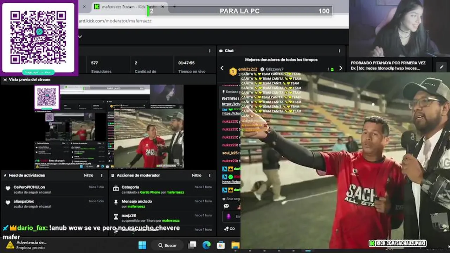Click top donor emirZzZzZ username
The image size is (450, 253).
coord(247,70)
